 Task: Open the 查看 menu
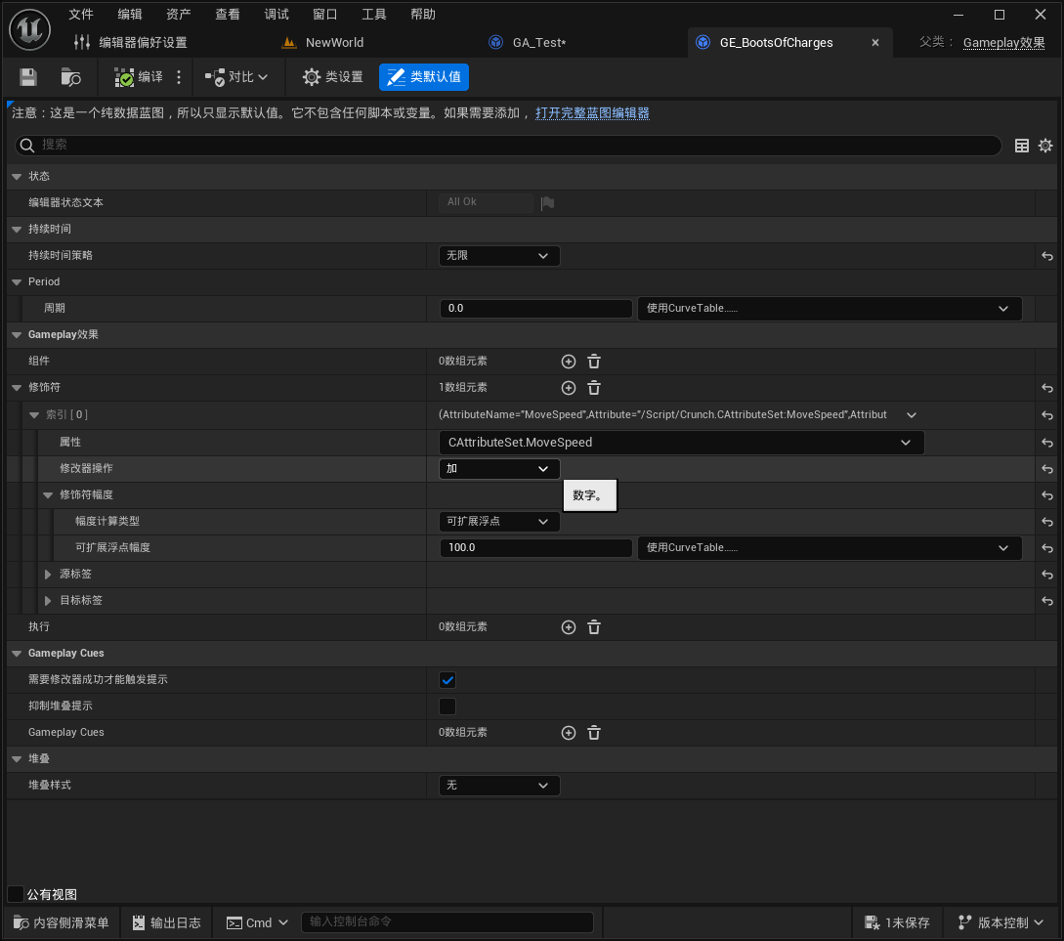[x=228, y=15]
